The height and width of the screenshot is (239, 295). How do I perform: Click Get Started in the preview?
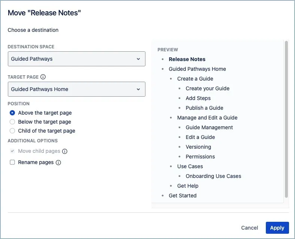tap(182, 196)
